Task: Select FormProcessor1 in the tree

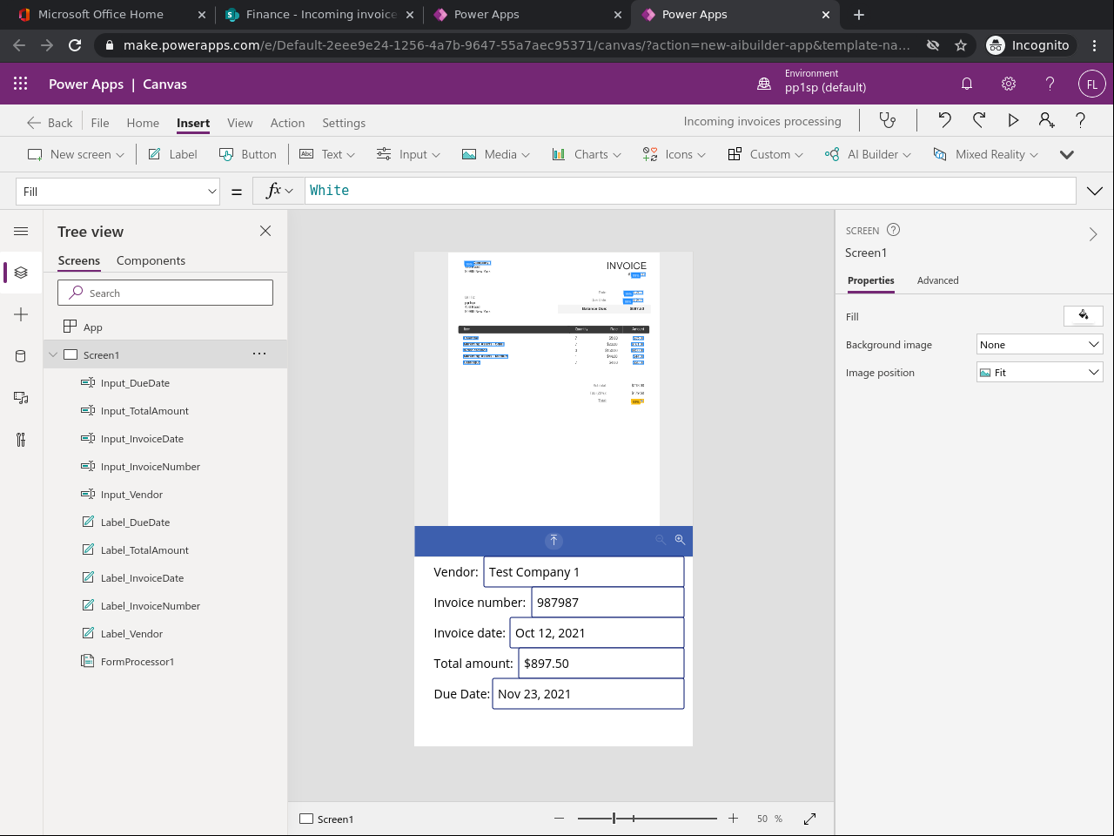Action: 137,662
